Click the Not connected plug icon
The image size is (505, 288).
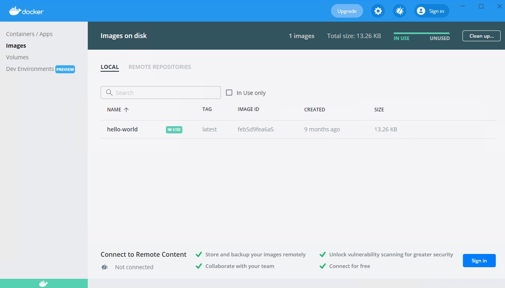(105, 267)
